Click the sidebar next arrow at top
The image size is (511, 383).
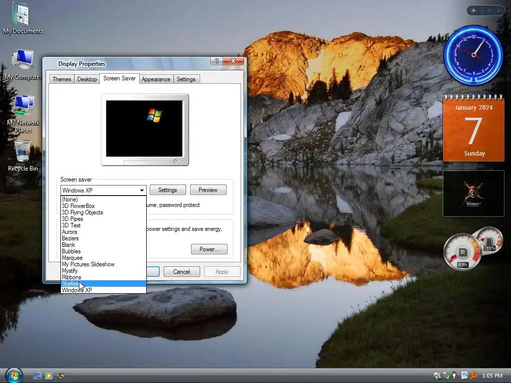point(499,10)
